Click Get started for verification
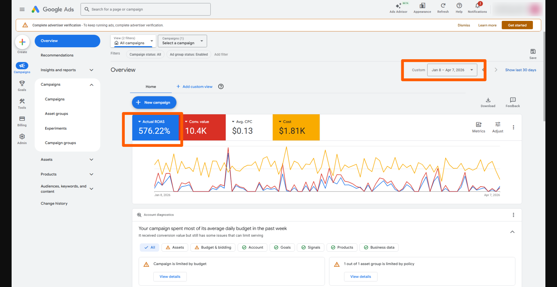Image resolution: width=557 pixels, height=287 pixels. (517, 25)
